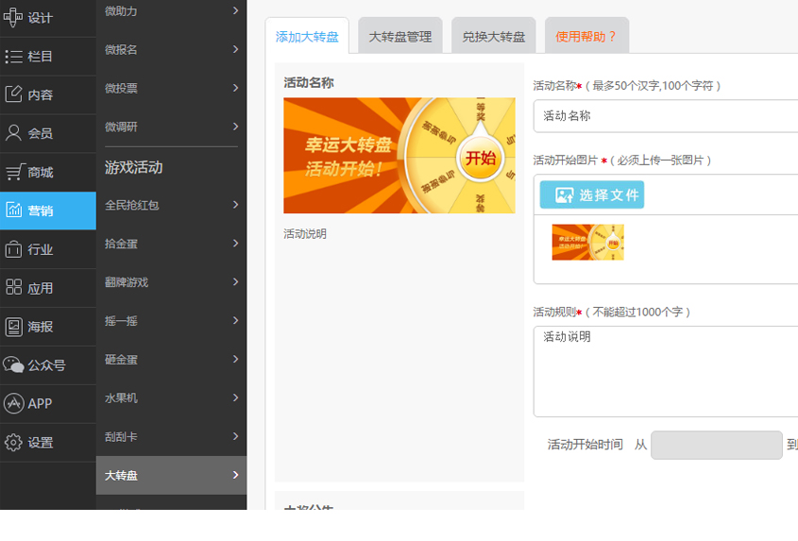Click the 商城 shopping cart icon
The width and height of the screenshot is (798, 541).
coord(13,172)
